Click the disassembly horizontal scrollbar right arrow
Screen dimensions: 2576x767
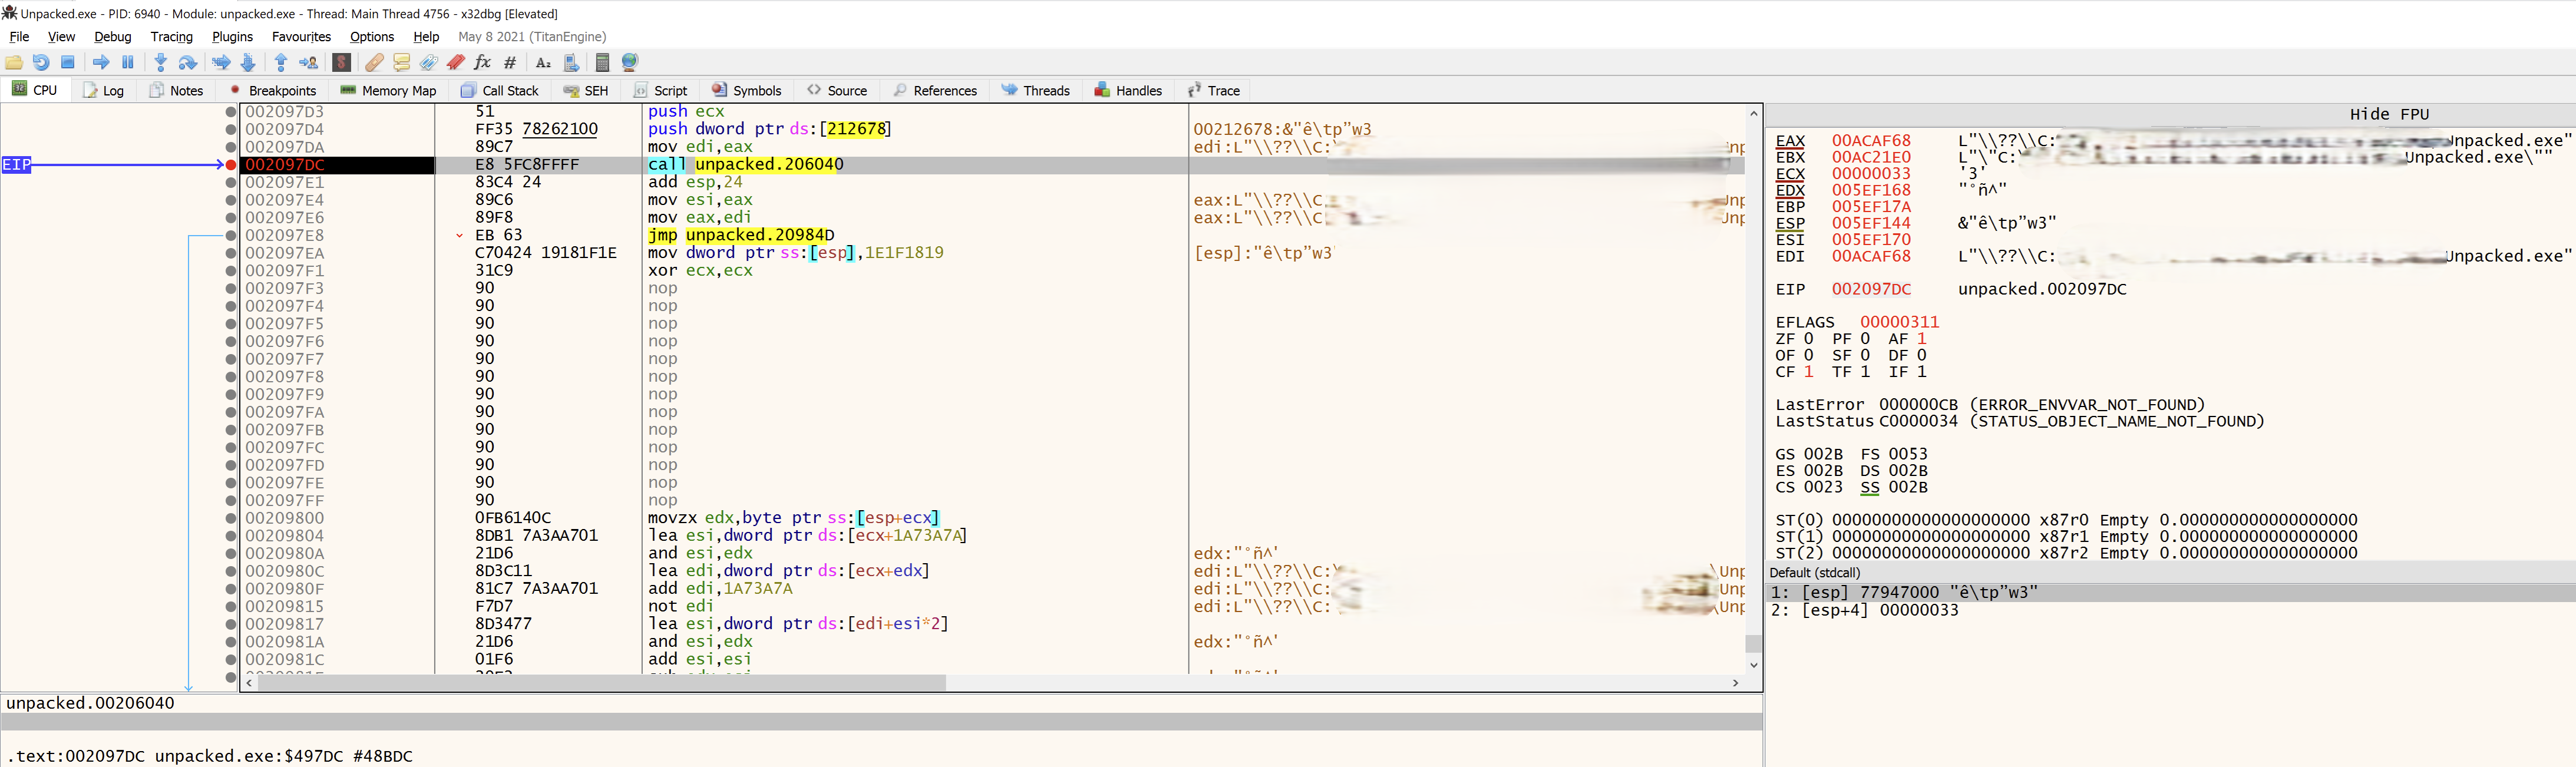pos(1735,683)
